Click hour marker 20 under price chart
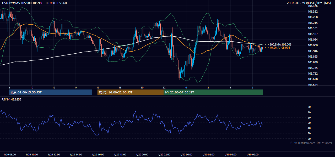 (x=142, y=87)
